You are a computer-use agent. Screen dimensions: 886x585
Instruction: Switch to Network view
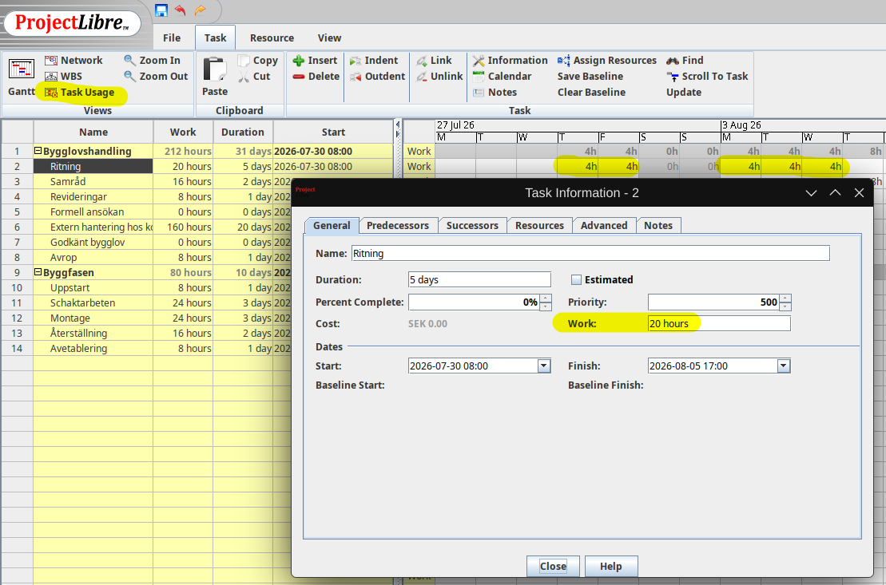tap(74, 61)
